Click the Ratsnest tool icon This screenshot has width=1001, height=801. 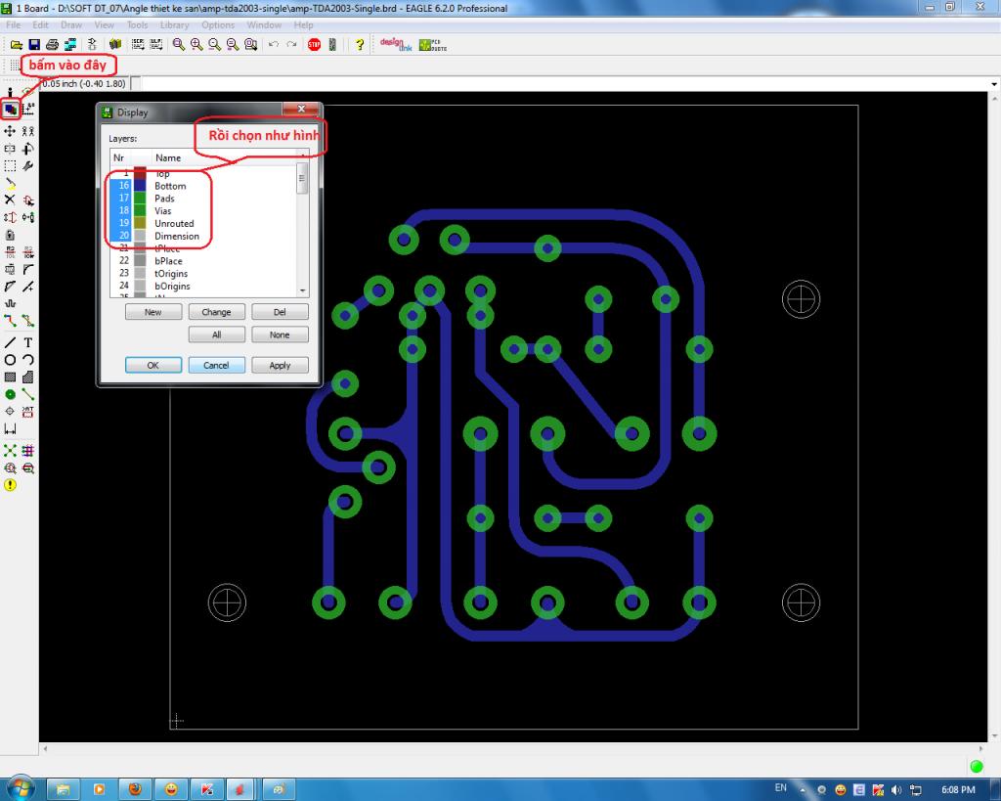tap(11, 451)
